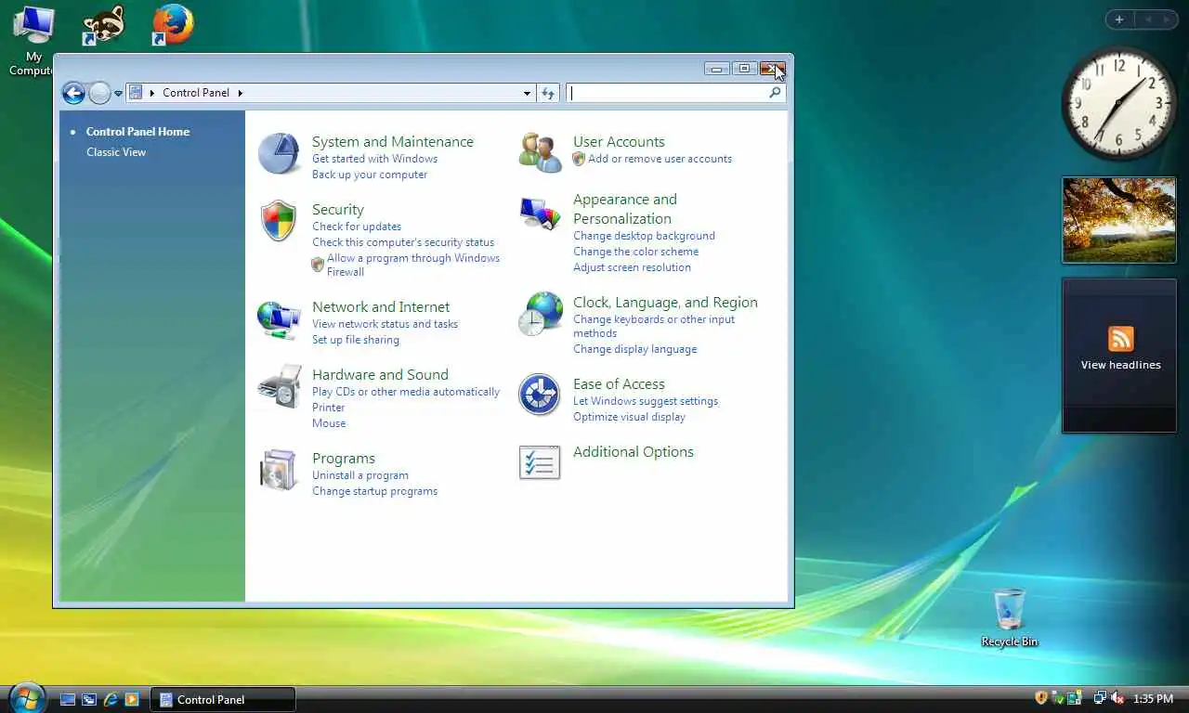Launch Windows Media Player from Quick Launch
The image size is (1189, 713).
tap(132, 699)
